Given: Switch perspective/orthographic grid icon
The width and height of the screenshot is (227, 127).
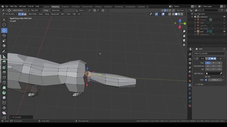Looking at the screenshot, I should tap(184, 45).
